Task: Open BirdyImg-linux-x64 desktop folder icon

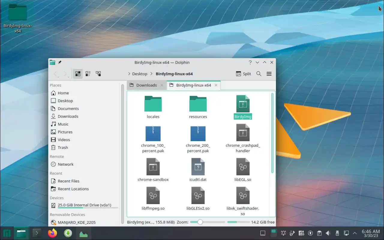Action: click(18, 19)
